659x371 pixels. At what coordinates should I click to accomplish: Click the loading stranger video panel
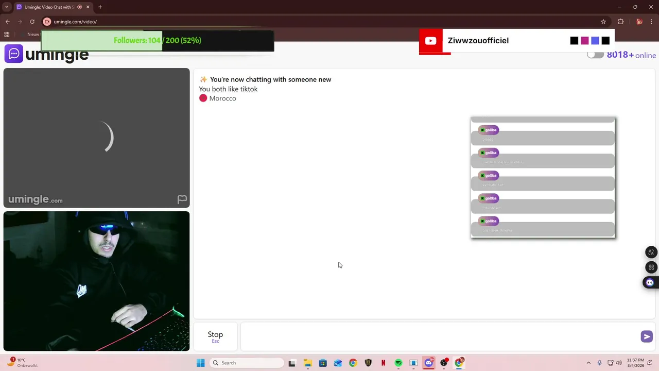point(96,138)
